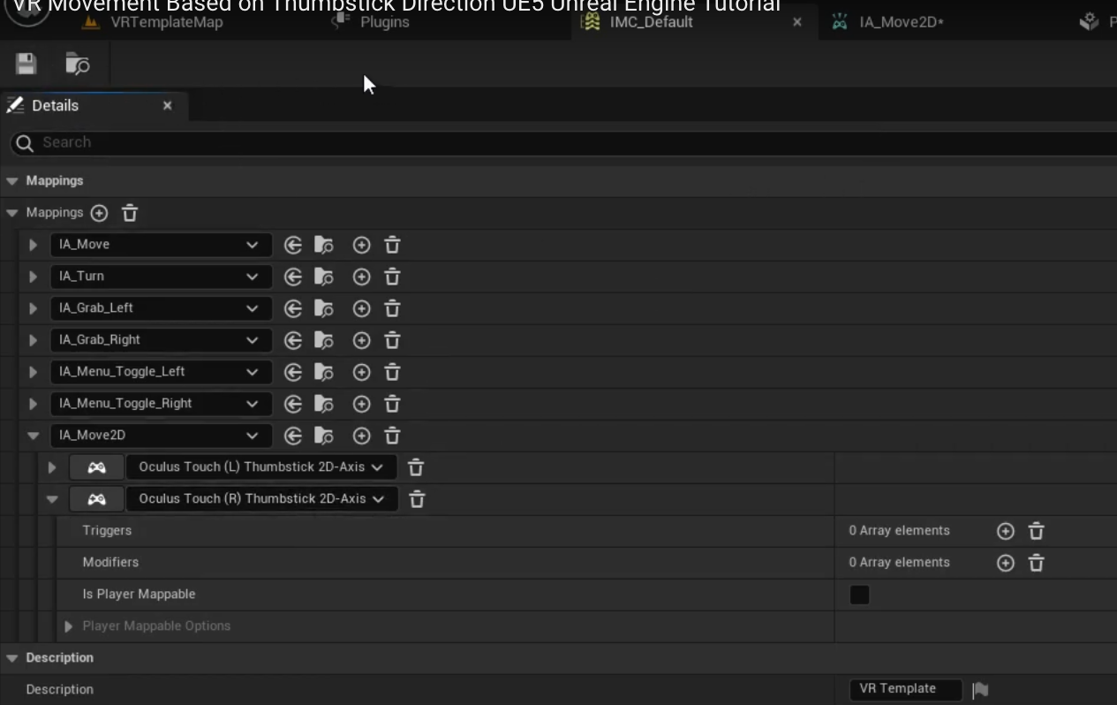Screen dimensions: 1117x705
Task: Focus the Details search field
Action: 565,142
